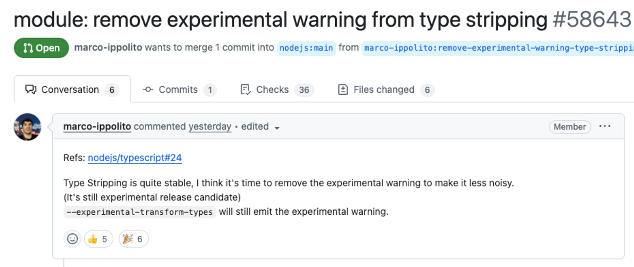Click the add reaction smiley icon

(x=72, y=239)
